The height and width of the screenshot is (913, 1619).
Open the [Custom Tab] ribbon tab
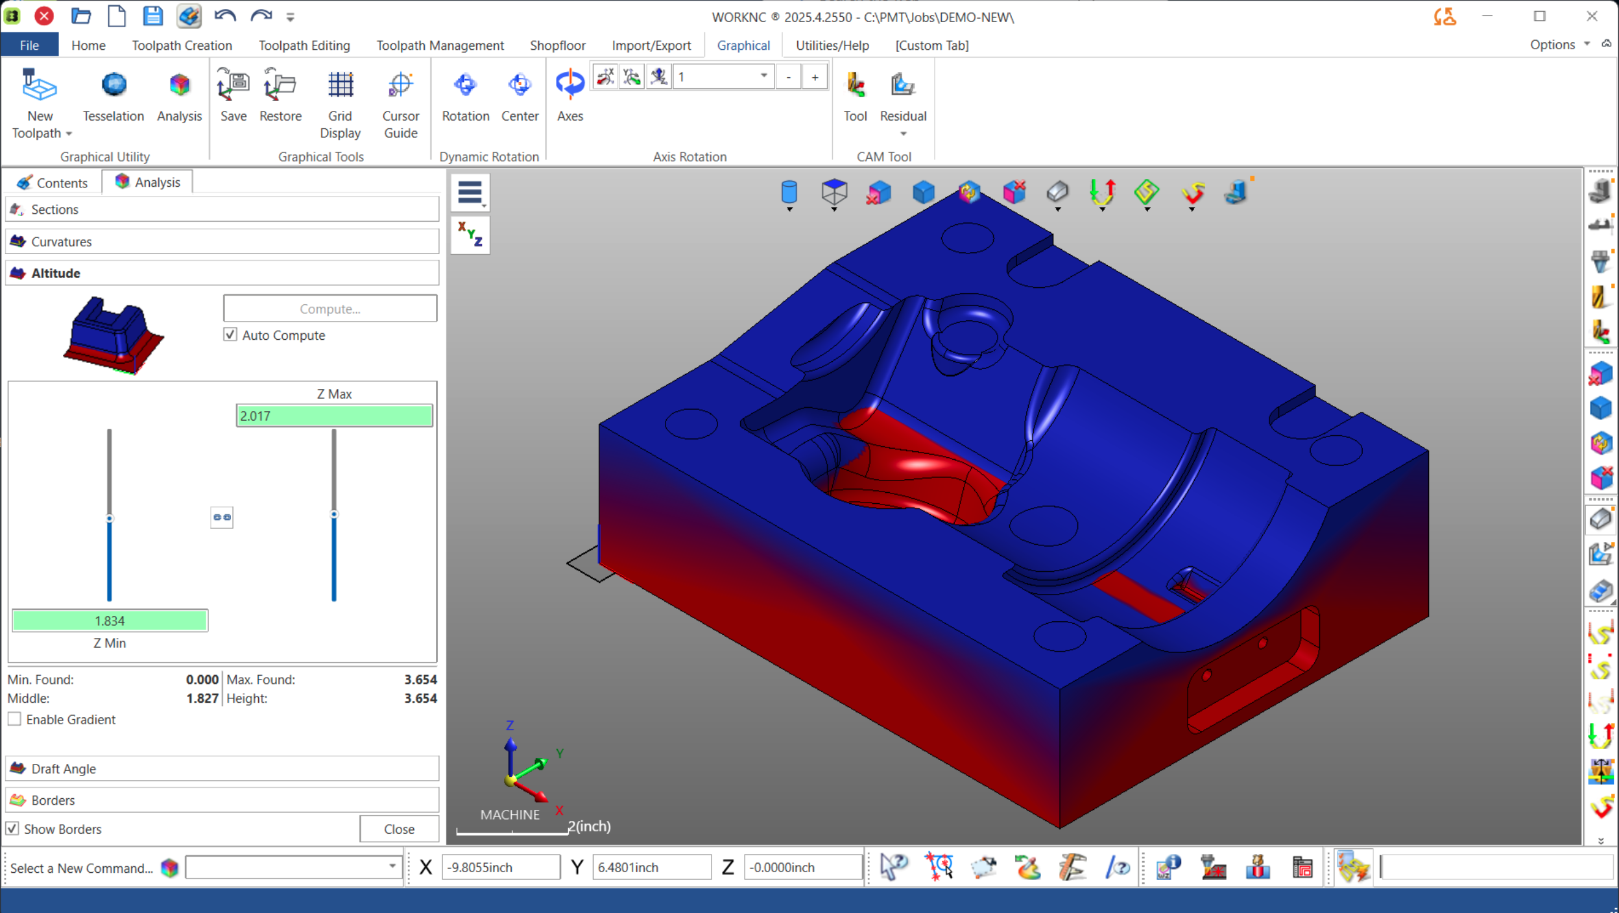[931, 45]
